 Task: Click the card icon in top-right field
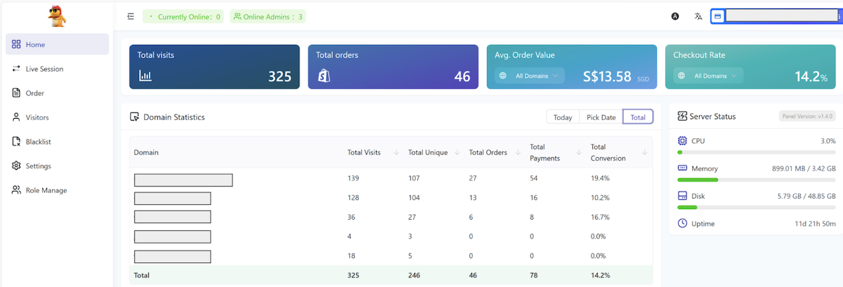coord(717,16)
